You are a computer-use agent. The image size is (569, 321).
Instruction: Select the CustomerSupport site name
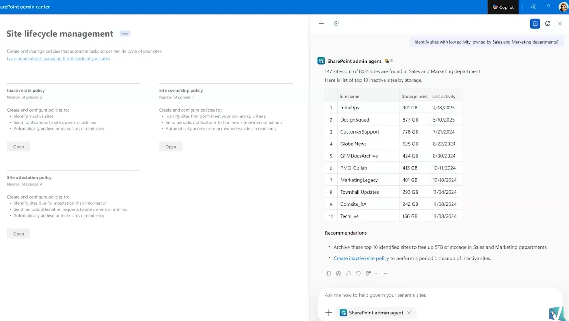(360, 132)
